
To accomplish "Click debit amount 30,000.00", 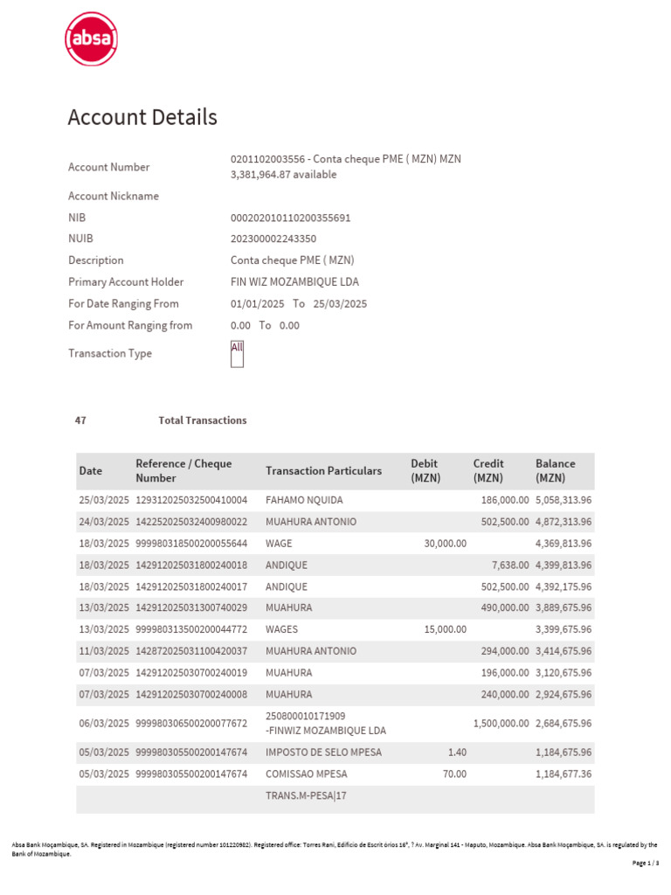I will point(445,544).
